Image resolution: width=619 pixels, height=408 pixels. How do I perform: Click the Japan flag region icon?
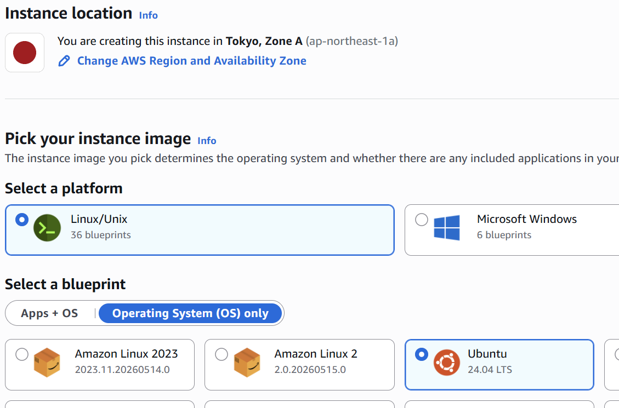click(25, 53)
